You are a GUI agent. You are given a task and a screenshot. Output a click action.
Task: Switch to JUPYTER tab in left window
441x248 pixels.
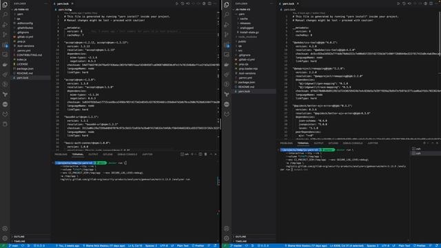[147, 154]
